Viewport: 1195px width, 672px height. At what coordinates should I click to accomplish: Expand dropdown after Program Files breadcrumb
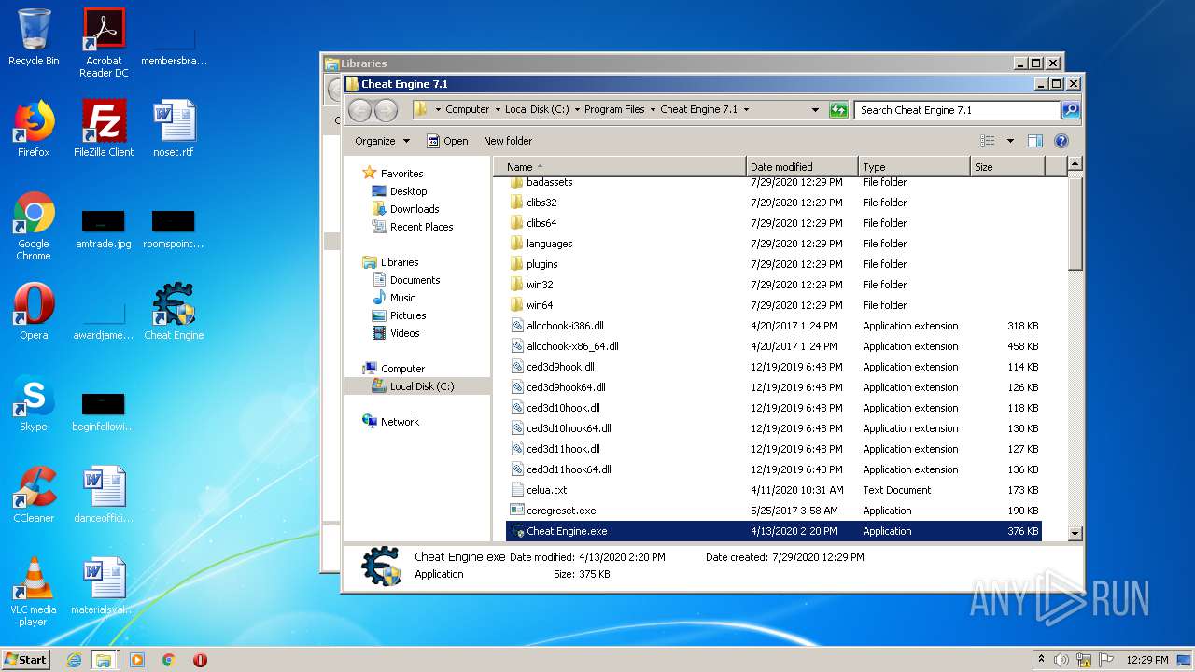653,110
